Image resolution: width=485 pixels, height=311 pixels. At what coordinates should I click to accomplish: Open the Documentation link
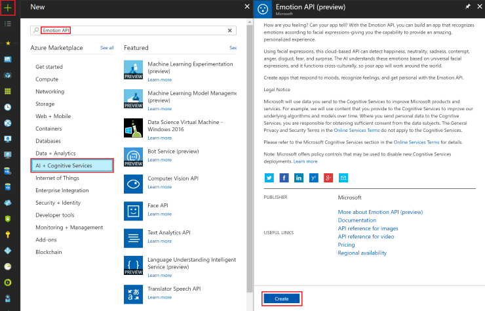click(357, 220)
